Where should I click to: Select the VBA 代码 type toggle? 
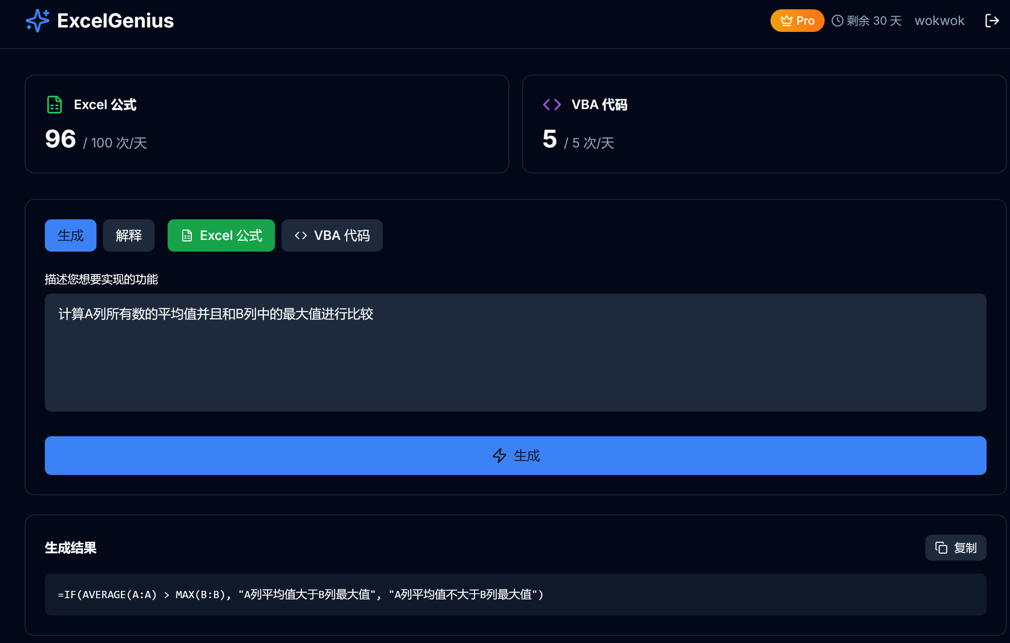pos(332,235)
